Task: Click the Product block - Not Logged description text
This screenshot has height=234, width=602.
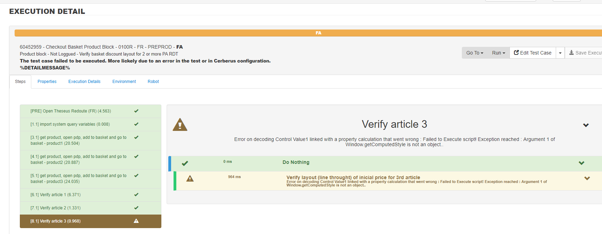Action: [99, 54]
